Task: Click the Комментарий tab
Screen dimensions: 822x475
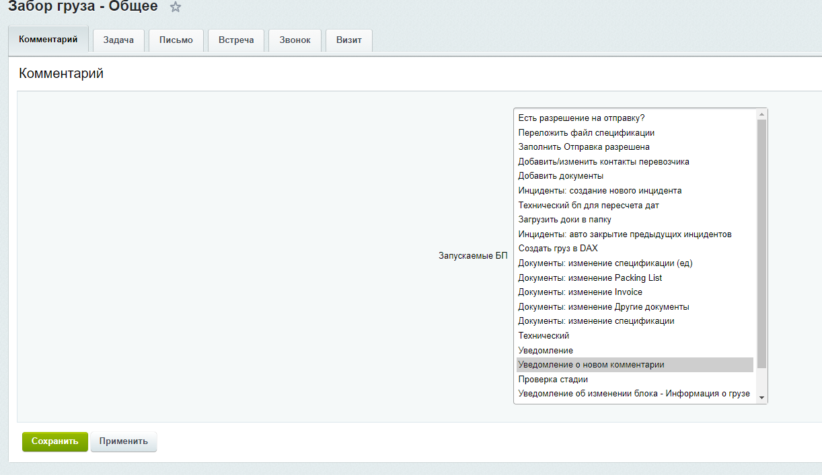Action: [48, 40]
